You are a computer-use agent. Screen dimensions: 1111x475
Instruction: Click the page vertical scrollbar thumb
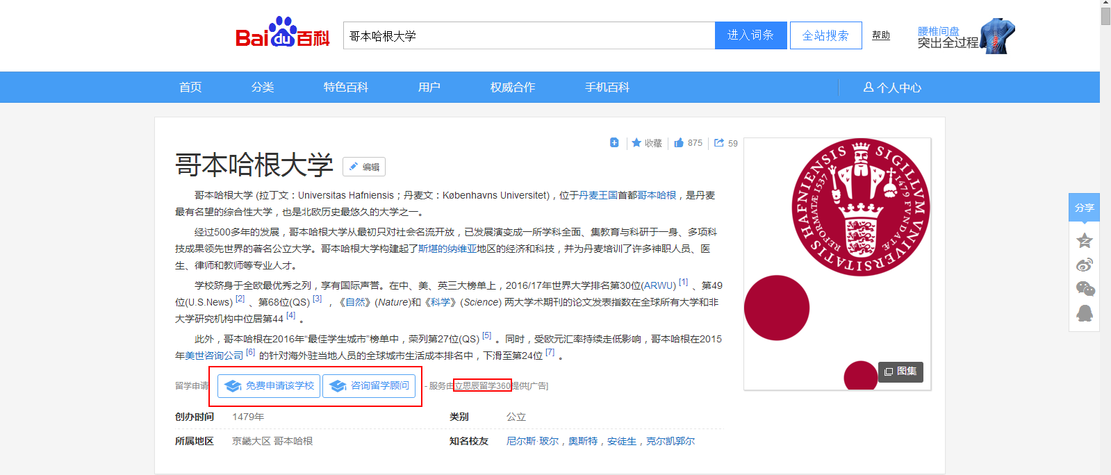pyautogui.click(x=1105, y=16)
